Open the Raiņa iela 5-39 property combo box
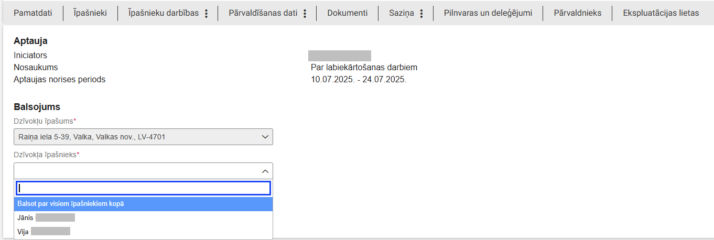This screenshot has width=714, height=240. (143, 137)
